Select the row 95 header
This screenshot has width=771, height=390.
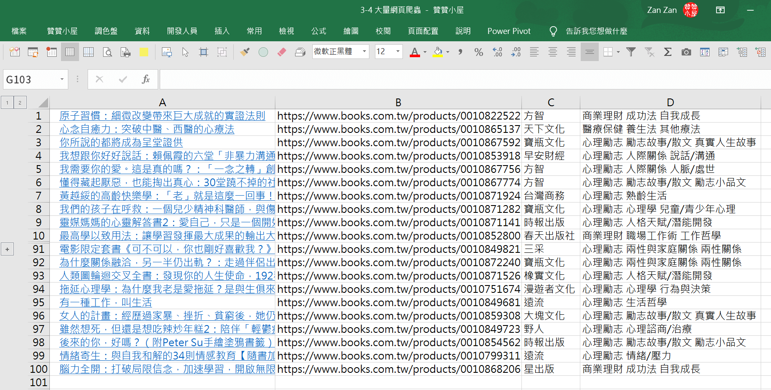(x=39, y=302)
